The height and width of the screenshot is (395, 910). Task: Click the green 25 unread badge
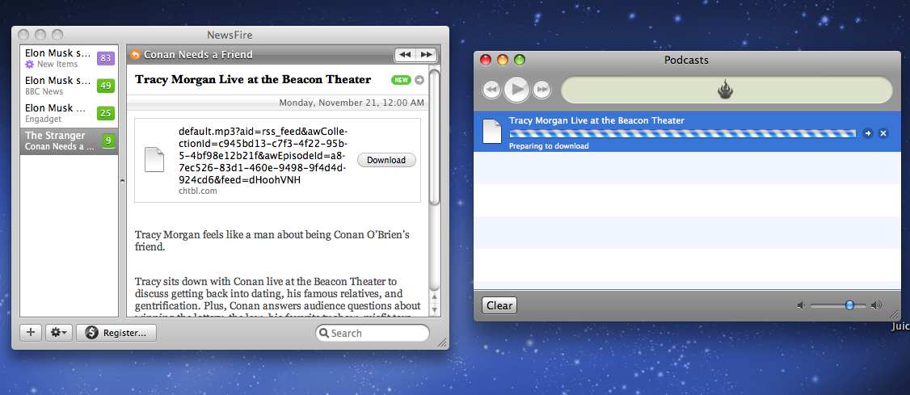pos(106,113)
